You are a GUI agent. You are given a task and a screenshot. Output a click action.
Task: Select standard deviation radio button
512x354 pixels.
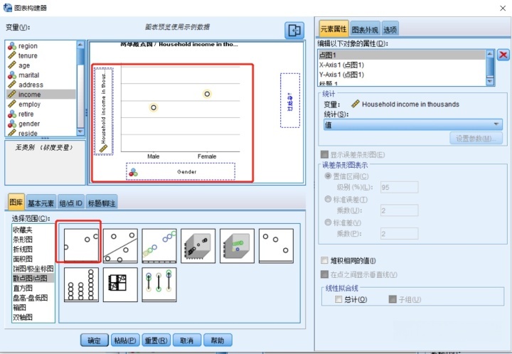(x=328, y=222)
